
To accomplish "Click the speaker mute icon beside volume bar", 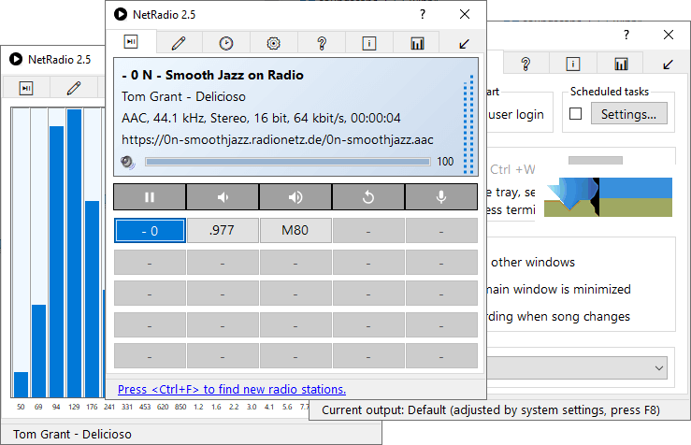I will [128, 162].
